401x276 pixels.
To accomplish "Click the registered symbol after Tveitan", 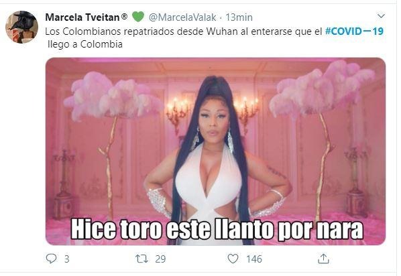I will click(124, 16).
